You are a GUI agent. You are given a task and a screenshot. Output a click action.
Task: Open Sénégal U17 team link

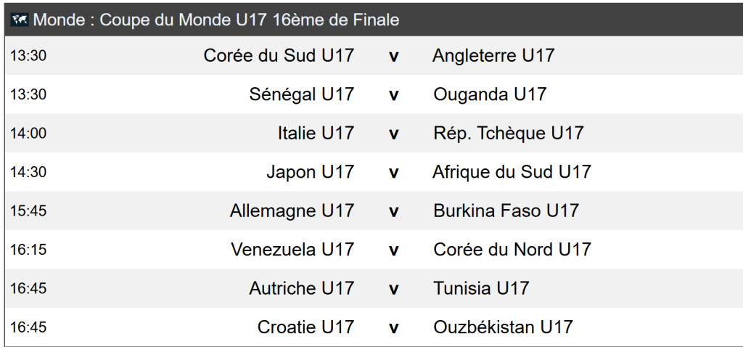pyautogui.click(x=301, y=94)
